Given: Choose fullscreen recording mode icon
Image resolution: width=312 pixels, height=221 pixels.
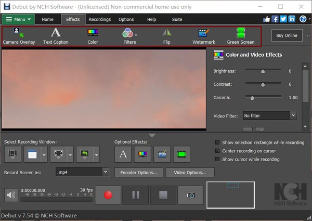Looking at the screenshot, I should click(58, 154).
